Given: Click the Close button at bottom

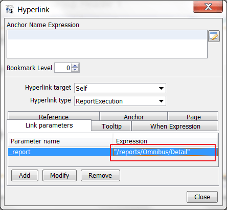Looking at the screenshot, I should point(202,197).
